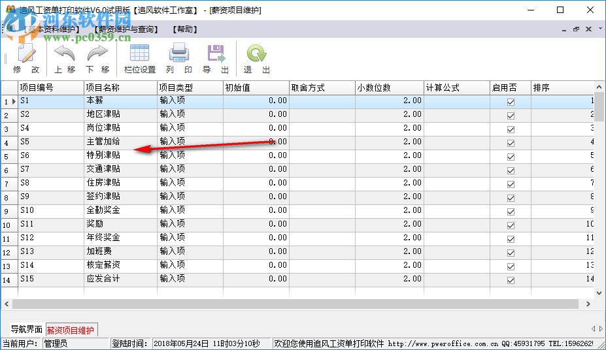Click the horizontal scrollbar thumb
This screenshot has width=606, height=350.
[x=295, y=304]
